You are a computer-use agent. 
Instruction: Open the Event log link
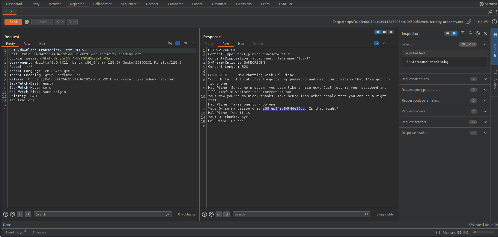coord(14,232)
